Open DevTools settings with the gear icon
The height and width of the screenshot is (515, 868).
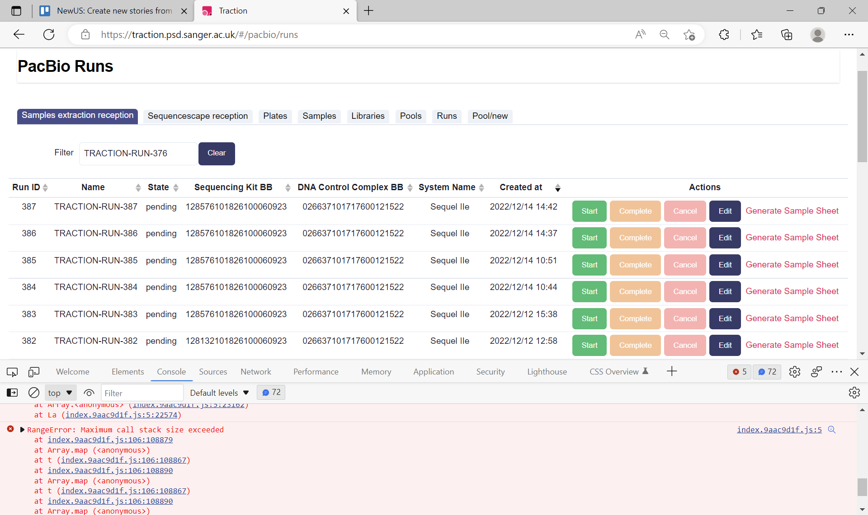click(x=795, y=371)
